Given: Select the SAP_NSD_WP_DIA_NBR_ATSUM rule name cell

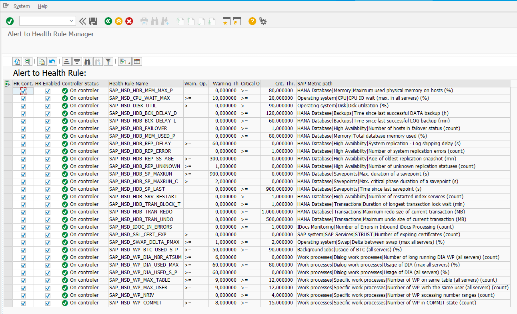Looking at the screenshot, I should pyautogui.click(x=146, y=258).
